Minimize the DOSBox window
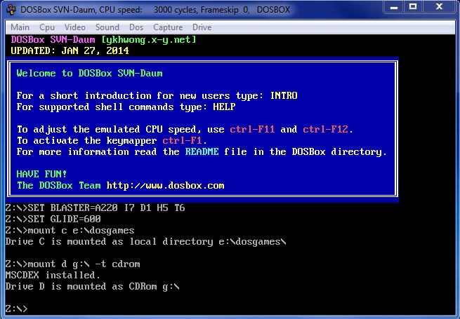 394,7
